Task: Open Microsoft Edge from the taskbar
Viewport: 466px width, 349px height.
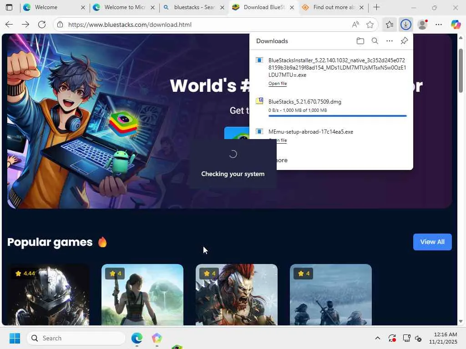Action: [x=137, y=338]
